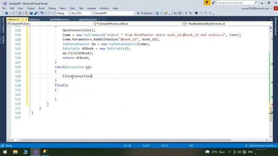Click the New Project toolbar icon
Screen dimensions: 278x156
coord(20,13)
